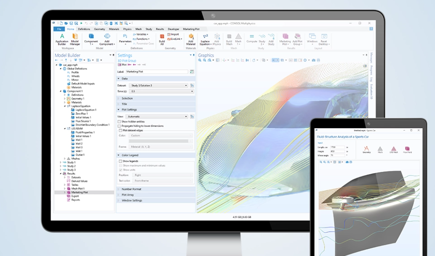This screenshot has width=435, height=256.
Task: Switch to the Definitions ribbon tab
Action: [84, 29]
